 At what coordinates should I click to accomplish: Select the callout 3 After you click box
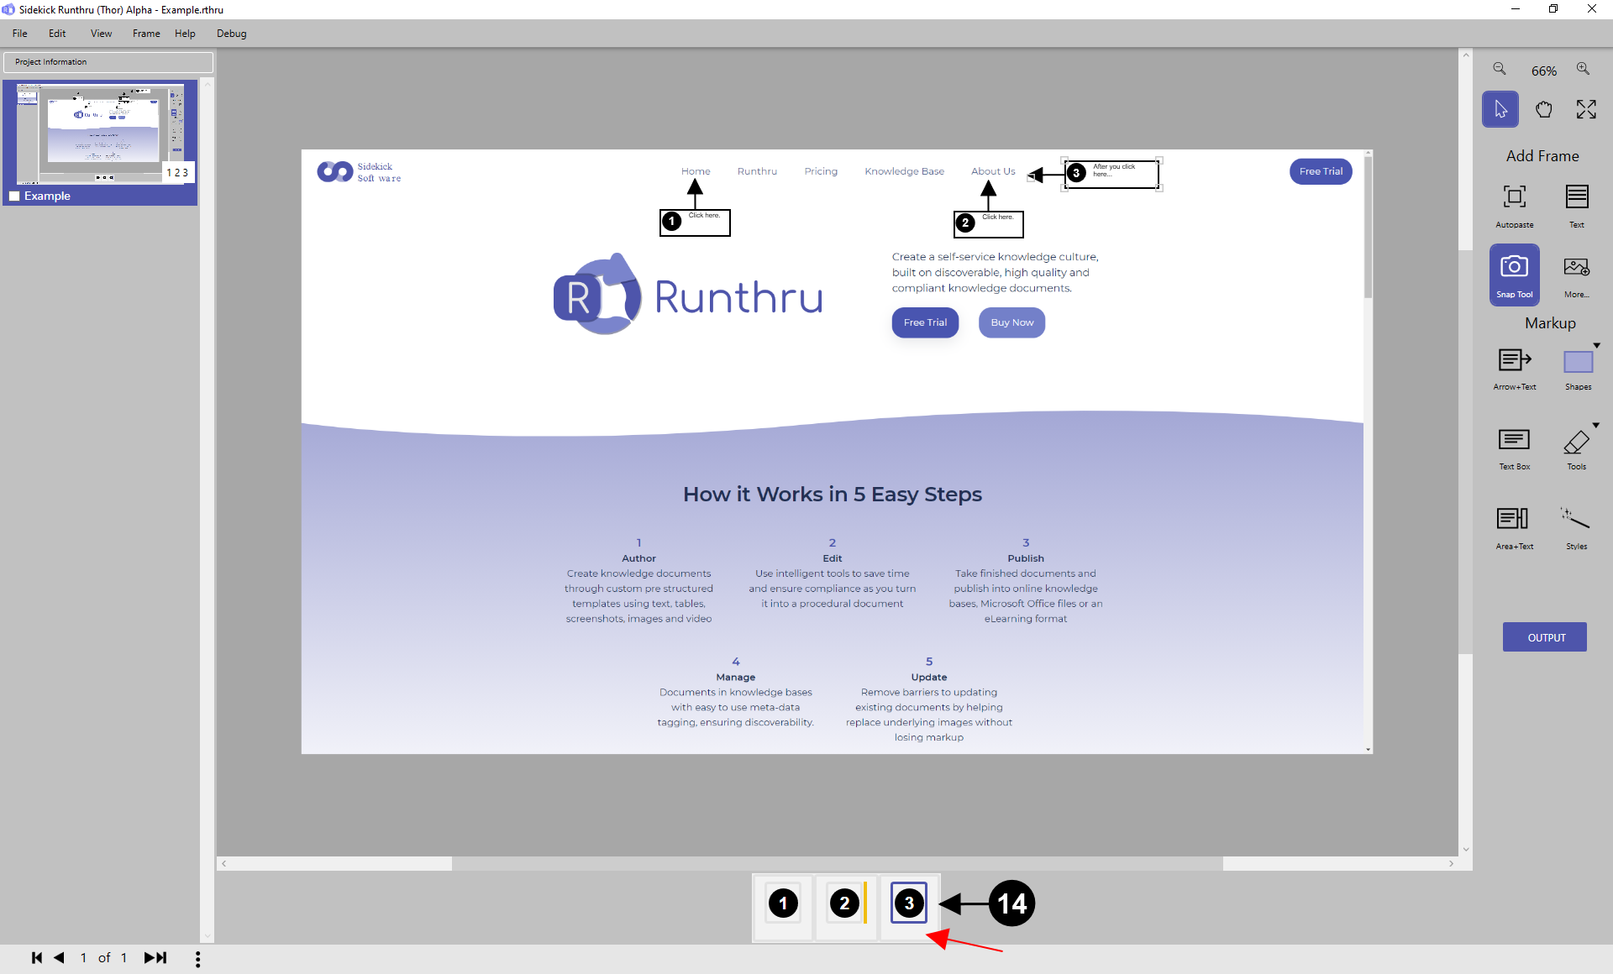[1112, 174]
